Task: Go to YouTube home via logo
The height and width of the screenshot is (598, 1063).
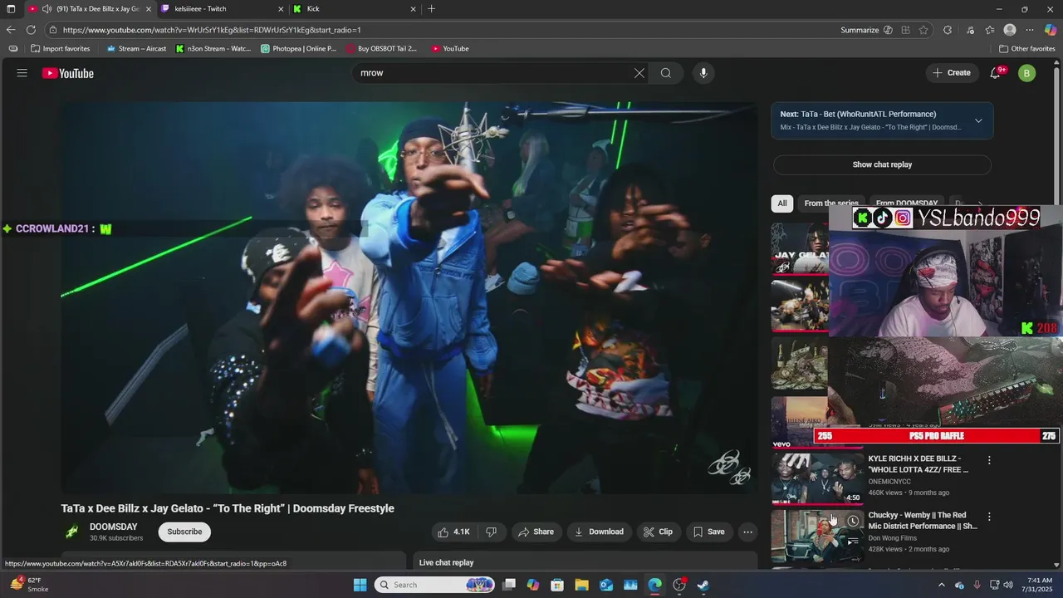Action: coord(68,73)
